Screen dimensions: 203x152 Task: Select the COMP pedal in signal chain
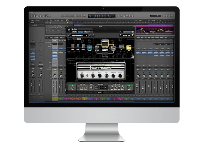(78, 46)
